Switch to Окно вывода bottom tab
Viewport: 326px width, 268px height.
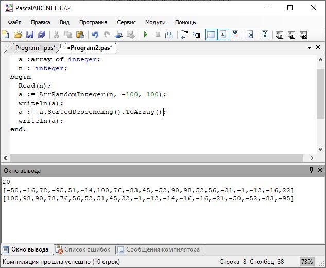click(x=26, y=249)
